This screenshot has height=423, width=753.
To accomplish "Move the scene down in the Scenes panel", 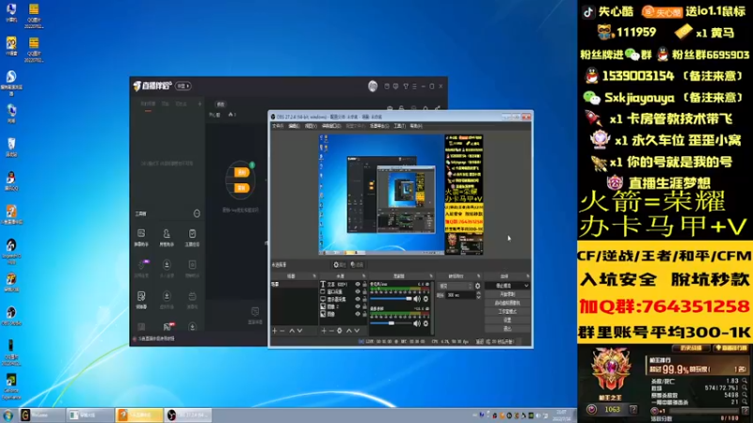I will click(x=299, y=331).
